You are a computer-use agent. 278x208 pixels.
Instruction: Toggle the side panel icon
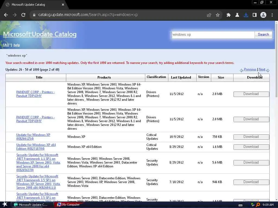255,15
